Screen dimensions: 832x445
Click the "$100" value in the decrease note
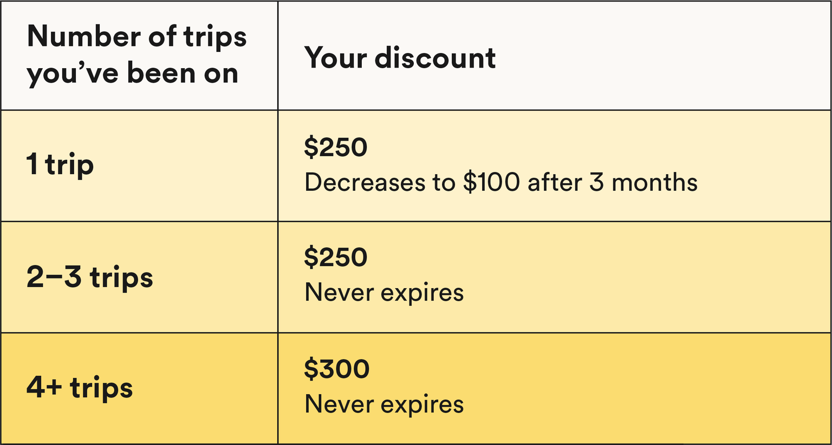(x=491, y=182)
